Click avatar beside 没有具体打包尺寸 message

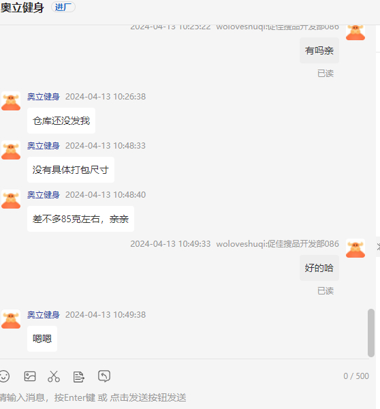point(11,150)
